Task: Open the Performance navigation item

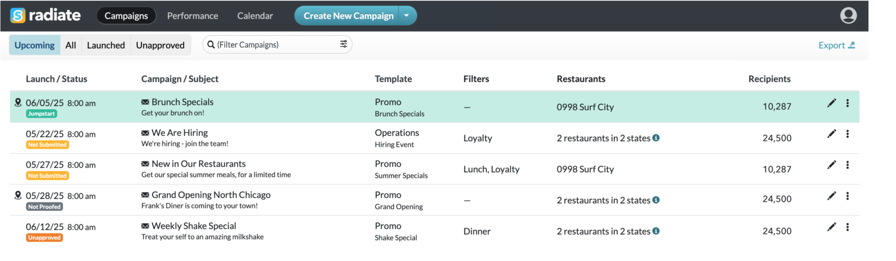Action: [192, 16]
